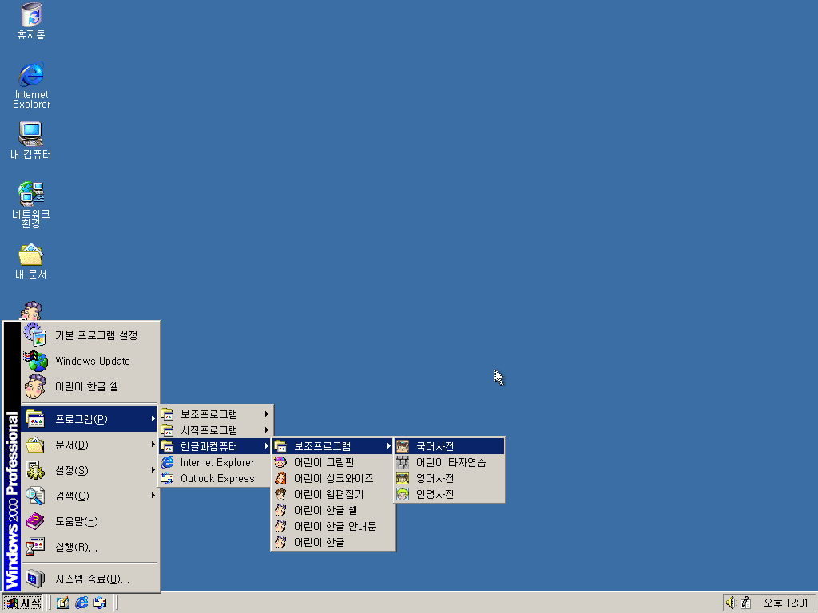Screen dimensions: 818x613
Task: Launch Internet Explorer from Programs submenu
Action: pyautogui.click(x=216, y=462)
